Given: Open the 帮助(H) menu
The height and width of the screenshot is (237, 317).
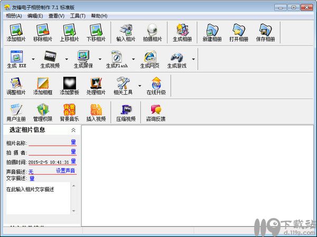Looking at the screenshot, I should coord(99,16).
